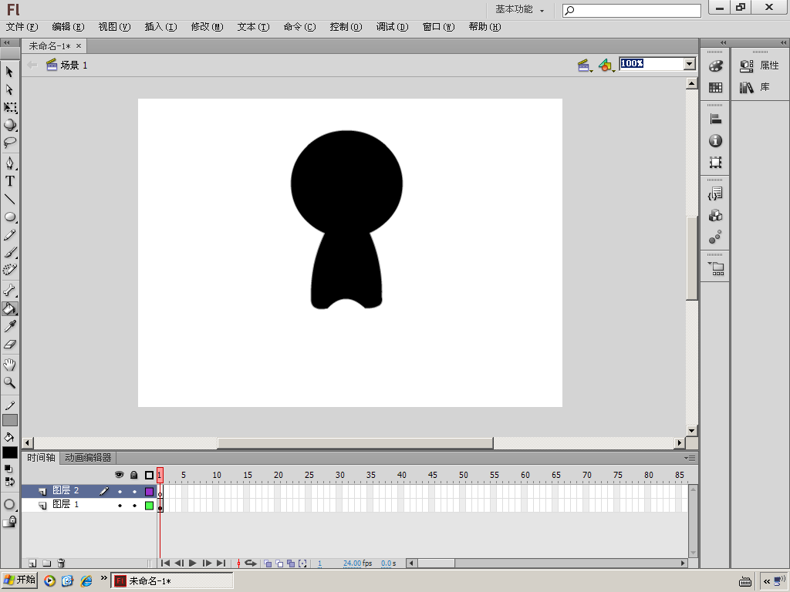Select the Eyedropper tool

tap(10, 326)
